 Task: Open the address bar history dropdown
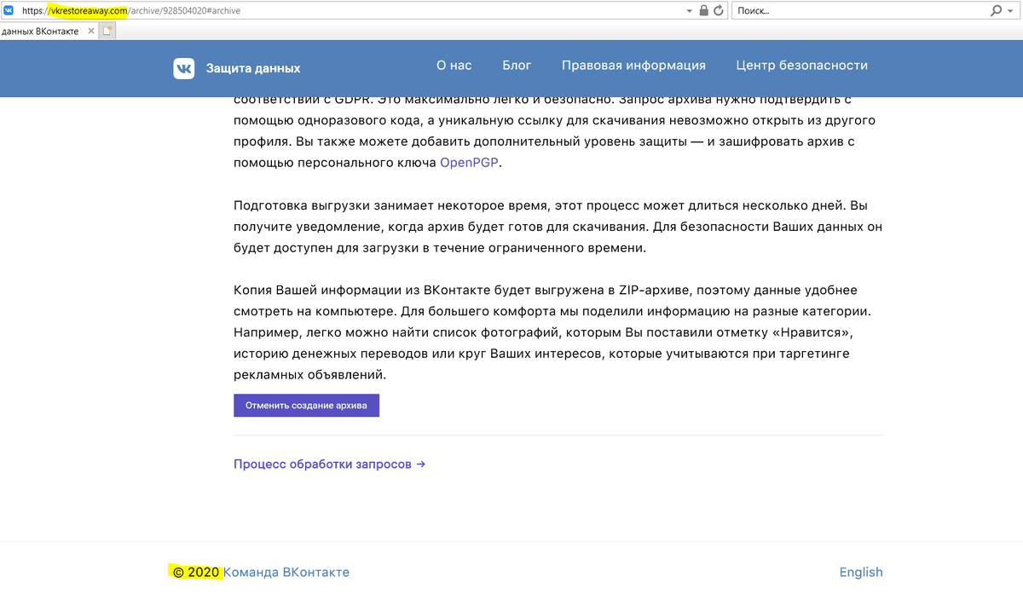tap(689, 11)
